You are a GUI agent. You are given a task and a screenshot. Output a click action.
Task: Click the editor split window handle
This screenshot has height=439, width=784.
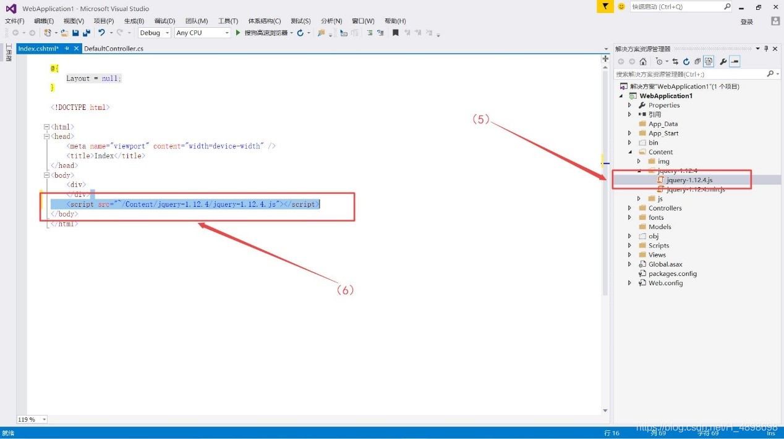tap(605, 59)
